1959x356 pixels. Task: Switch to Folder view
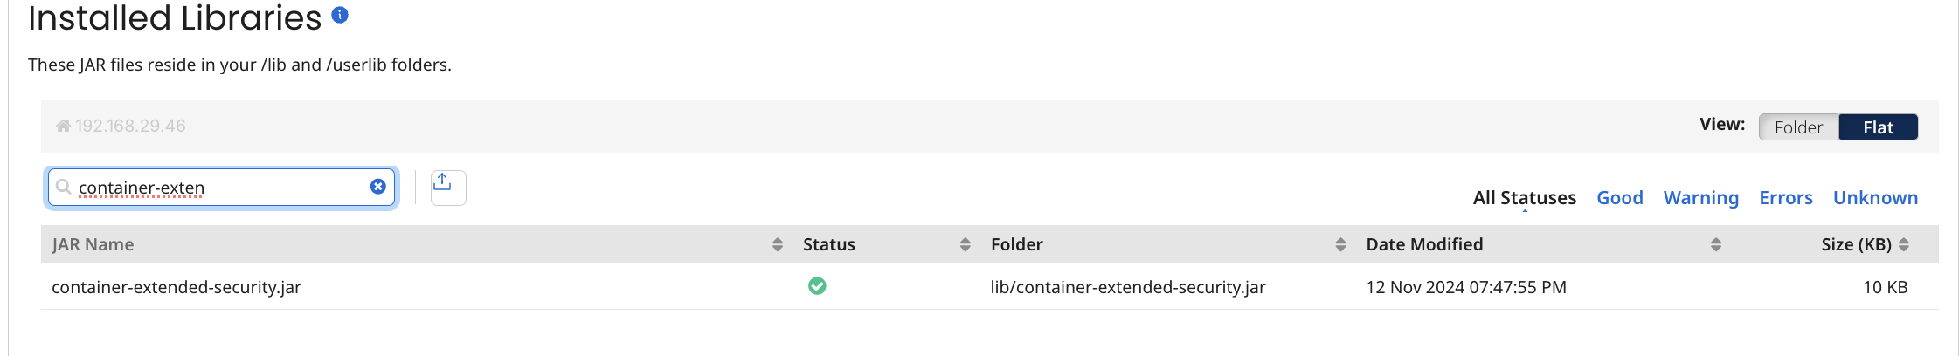[1798, 127]
